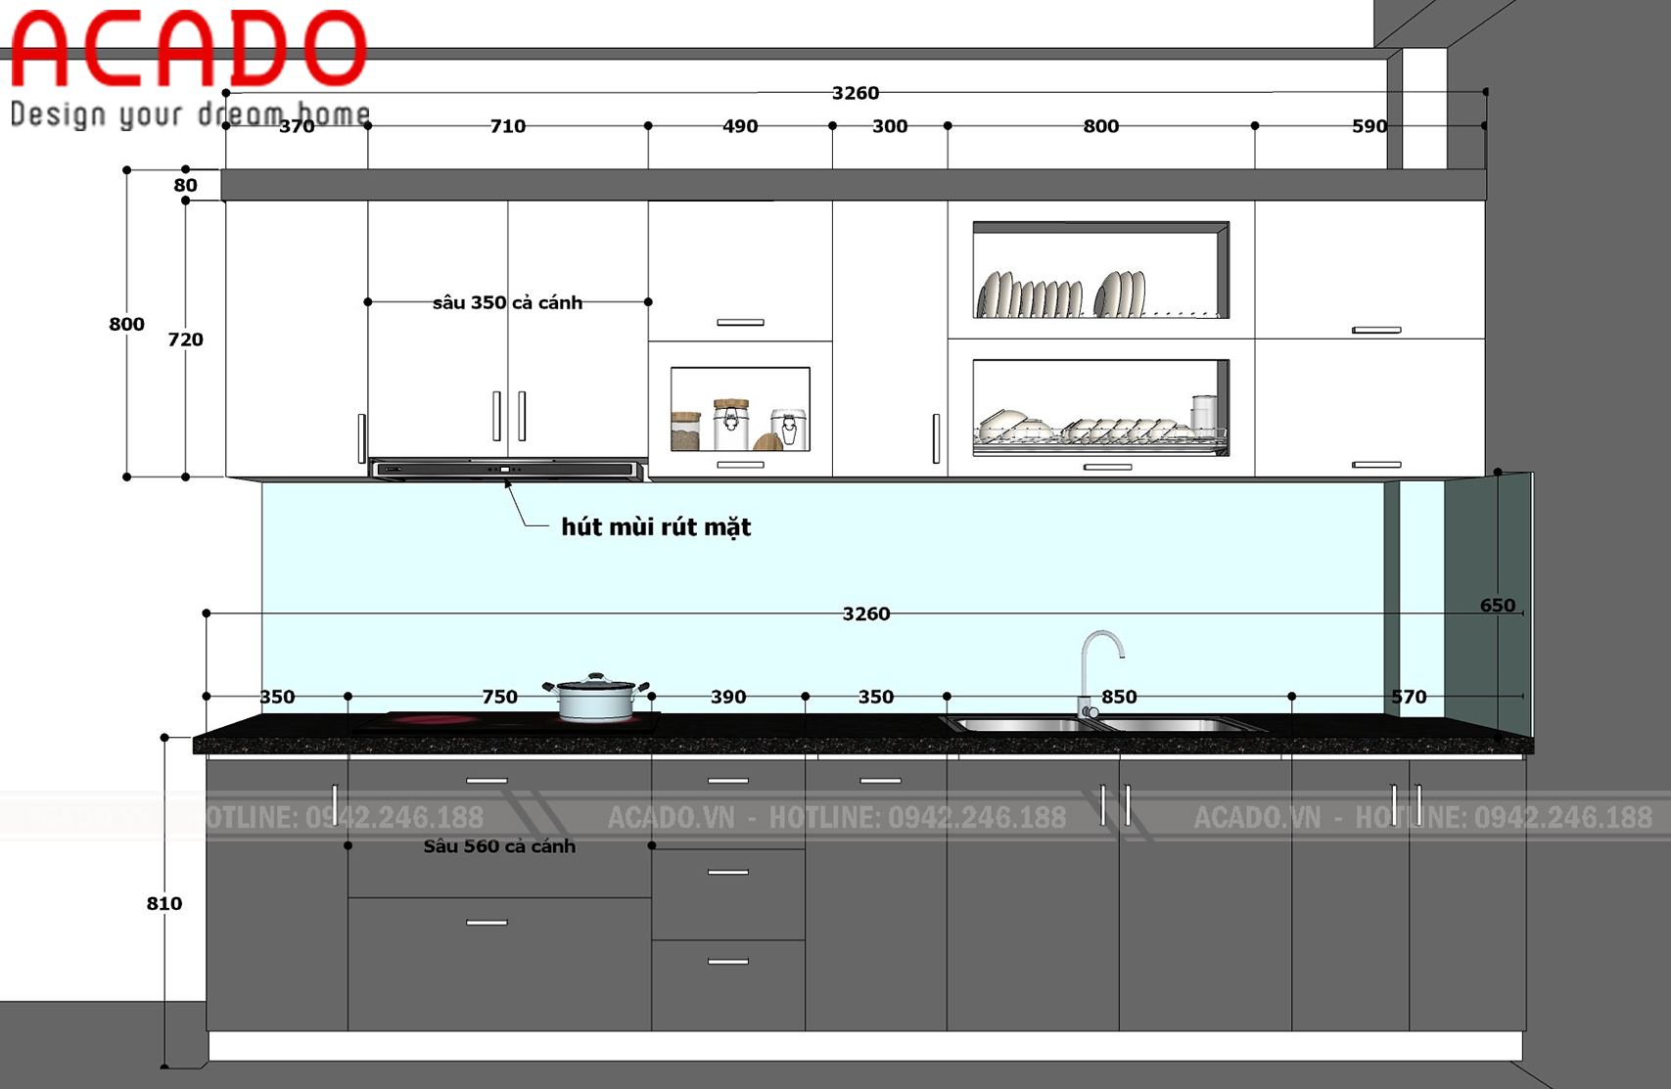Click the "hút mùi rút mặt" annotation
1671x1089 pixels.
coord(656,527)
